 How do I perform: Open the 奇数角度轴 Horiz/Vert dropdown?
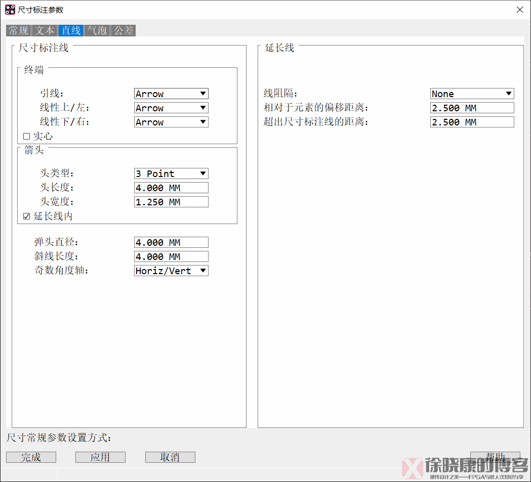[171, 271]
